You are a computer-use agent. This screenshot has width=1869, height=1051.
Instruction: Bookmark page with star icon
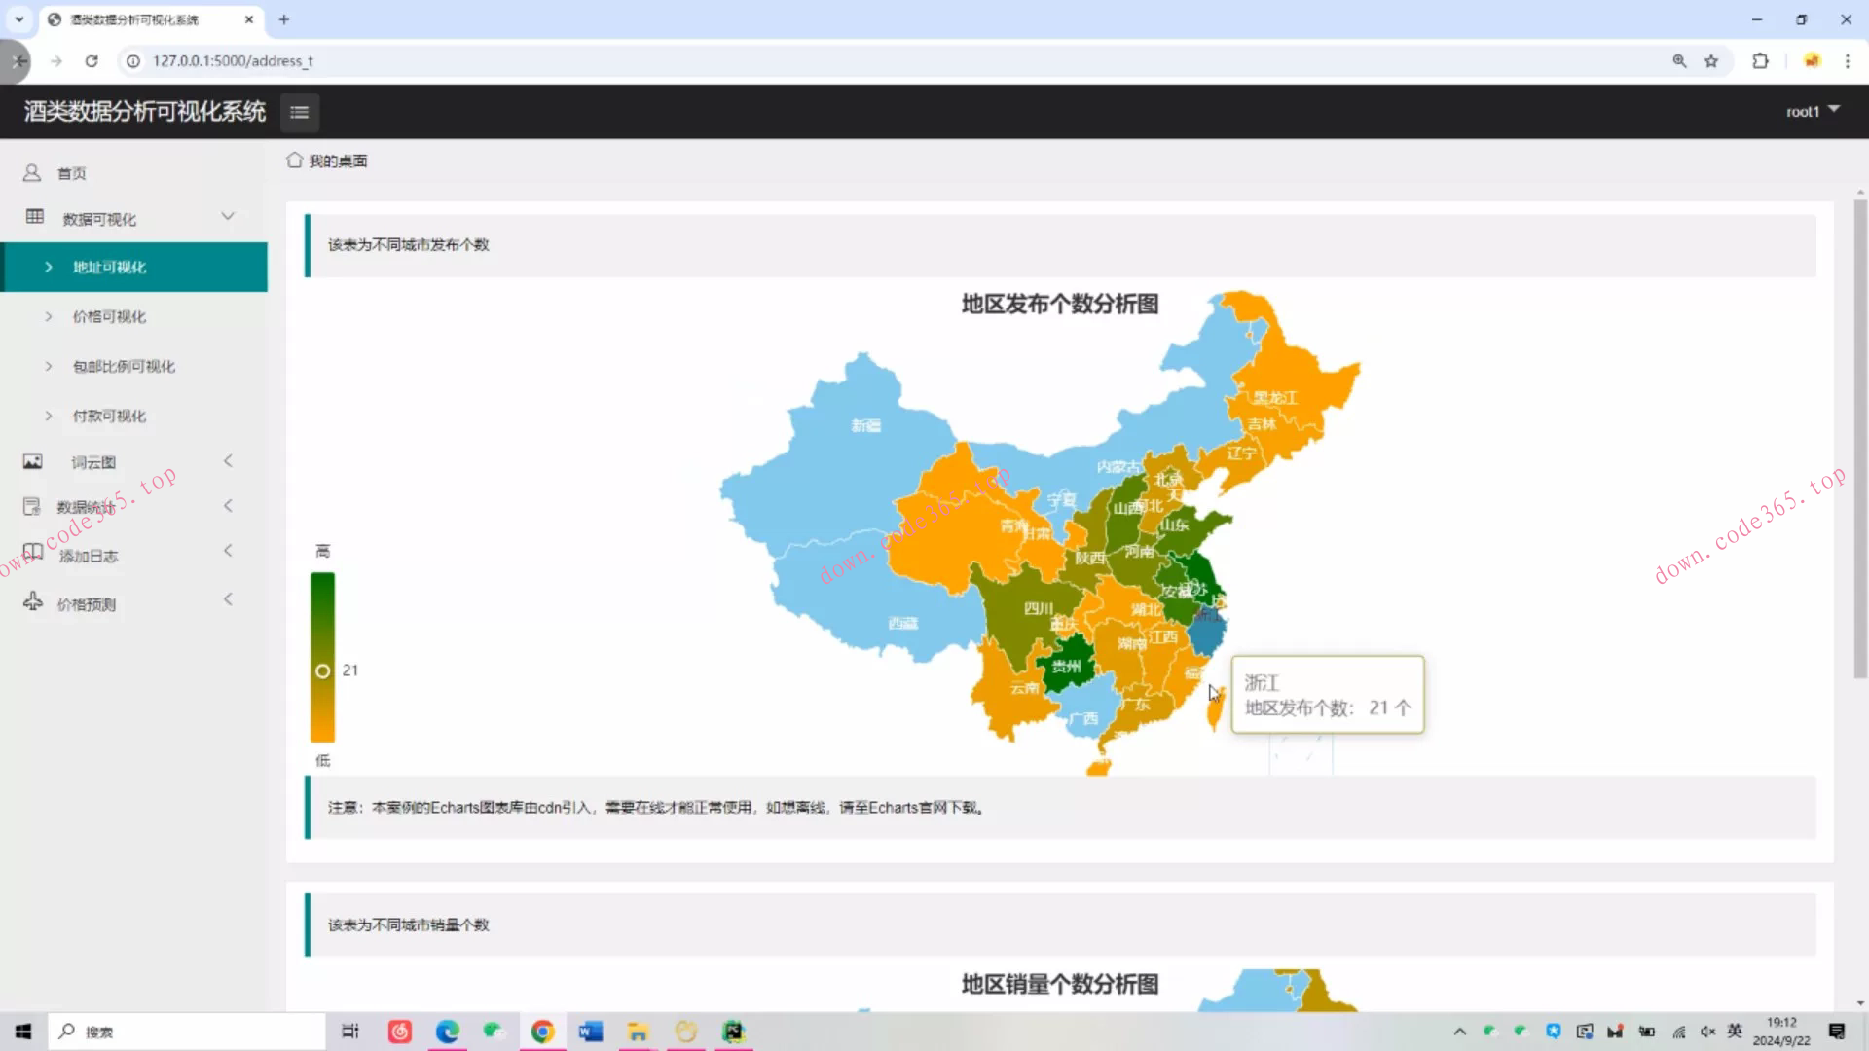[1711, 61]
